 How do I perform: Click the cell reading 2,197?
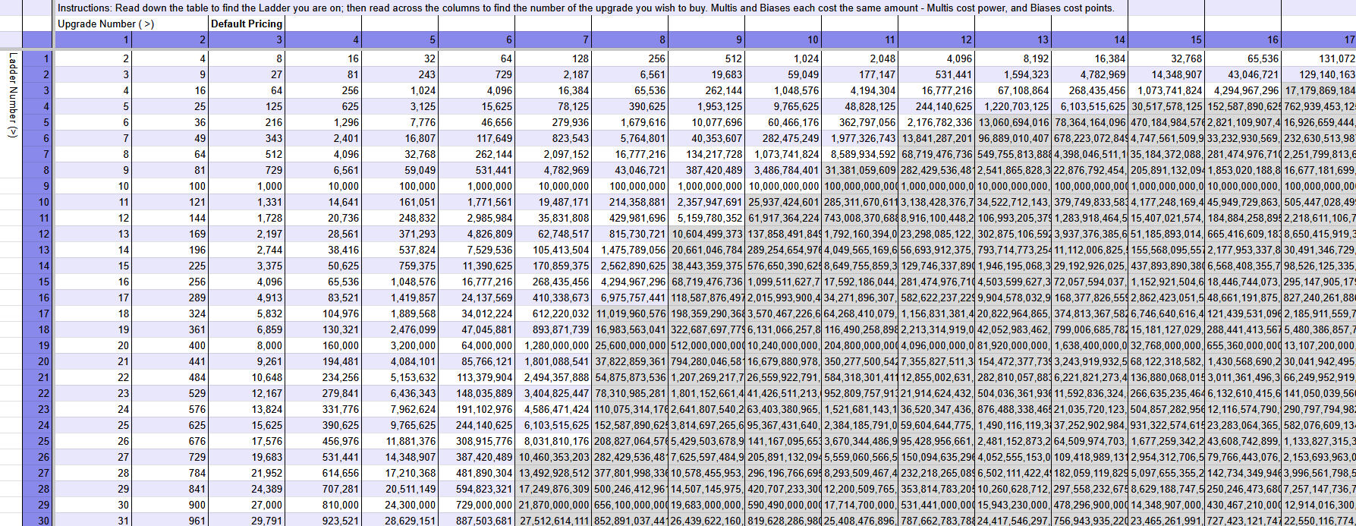[247, 234]
